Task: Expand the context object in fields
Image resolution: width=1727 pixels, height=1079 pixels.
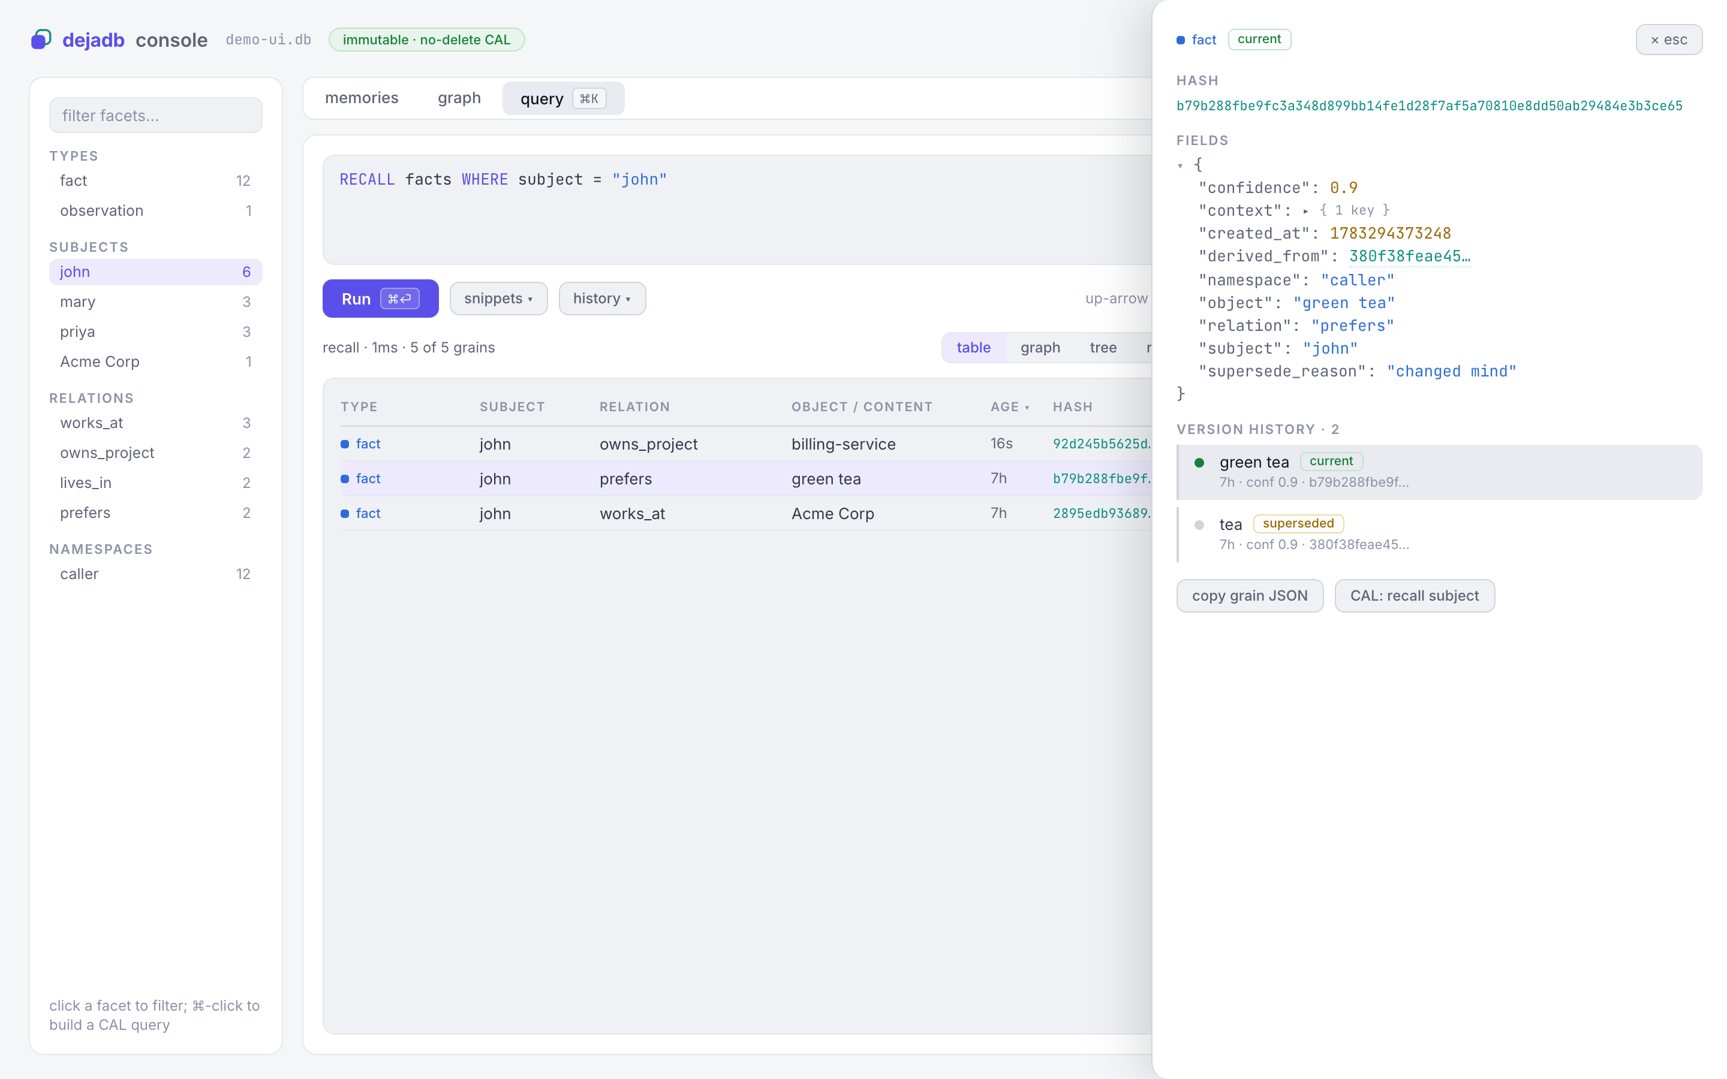Action: [x=1305, y=211]
